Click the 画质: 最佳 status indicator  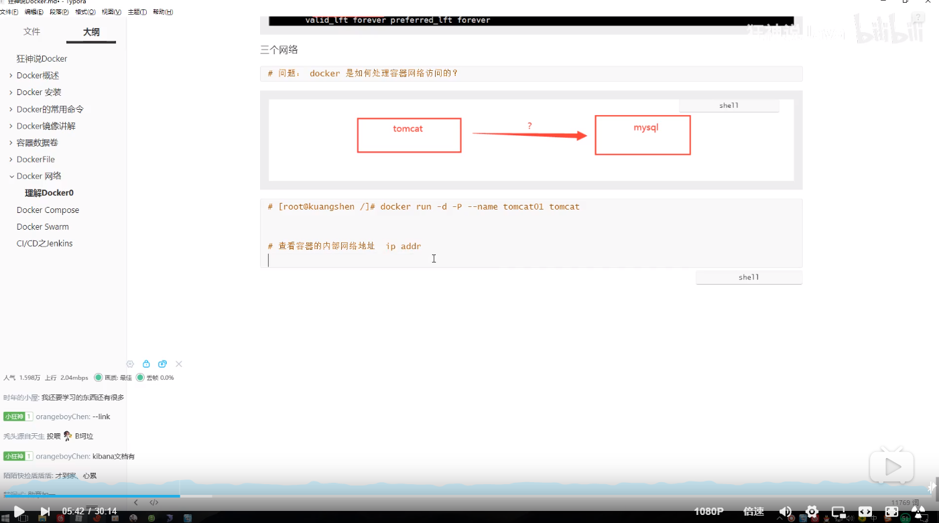coord(113,378)
